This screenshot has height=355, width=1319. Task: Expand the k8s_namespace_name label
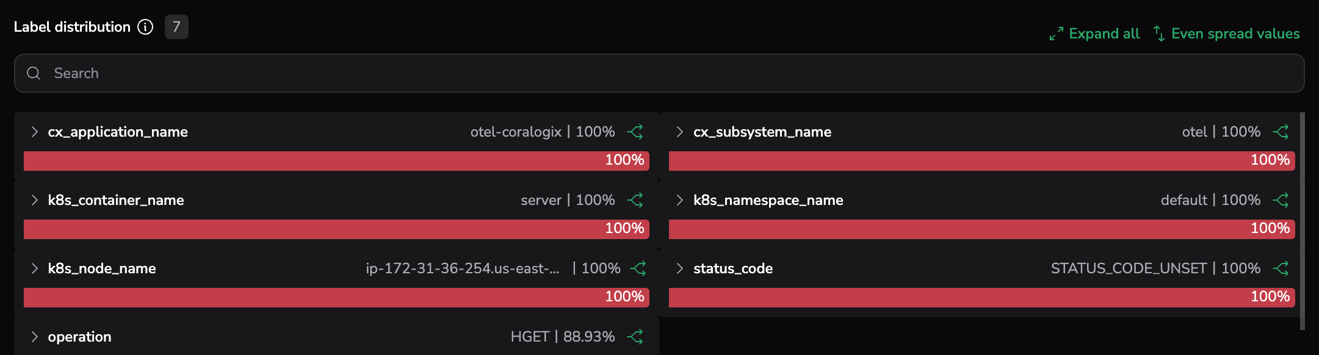(x=680, y=200)
